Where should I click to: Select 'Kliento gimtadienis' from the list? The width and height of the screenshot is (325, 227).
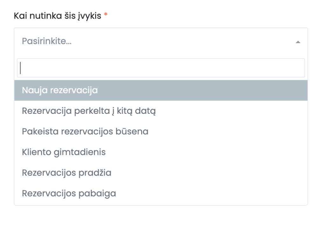pyautogui.click(x=63, y=152)
